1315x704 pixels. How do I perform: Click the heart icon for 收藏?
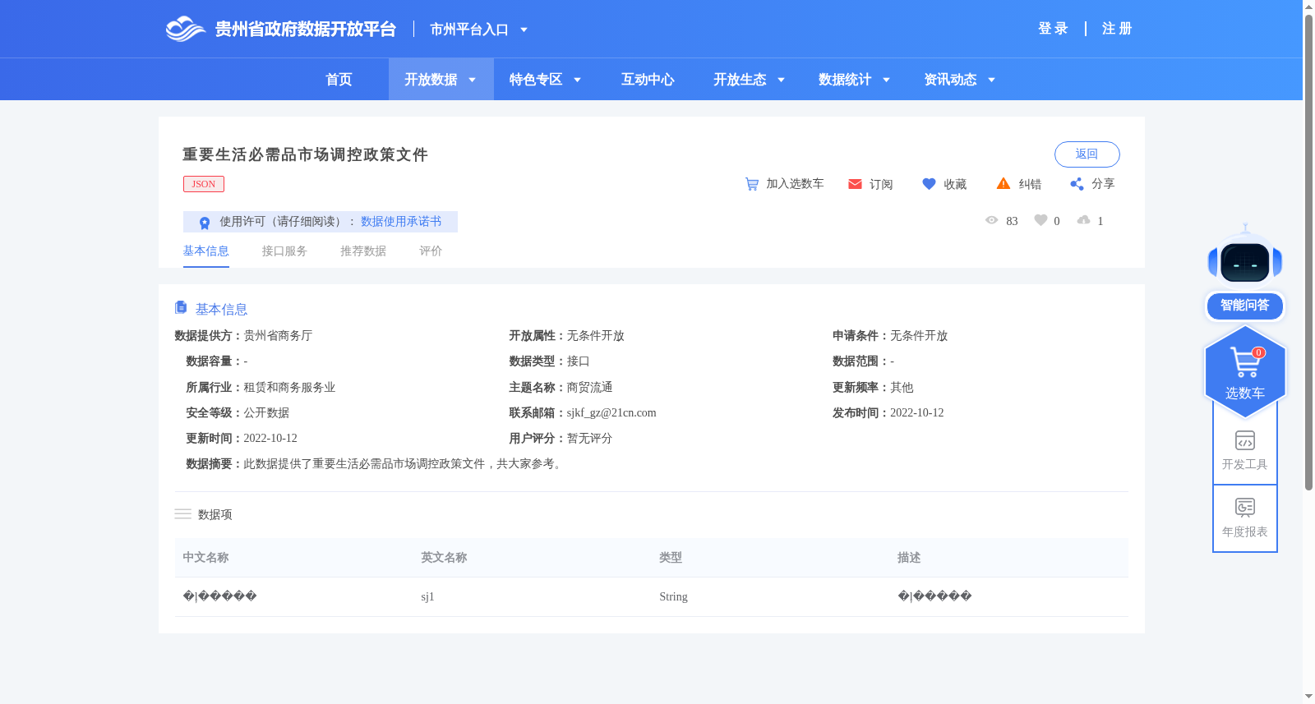coord(929,184)
